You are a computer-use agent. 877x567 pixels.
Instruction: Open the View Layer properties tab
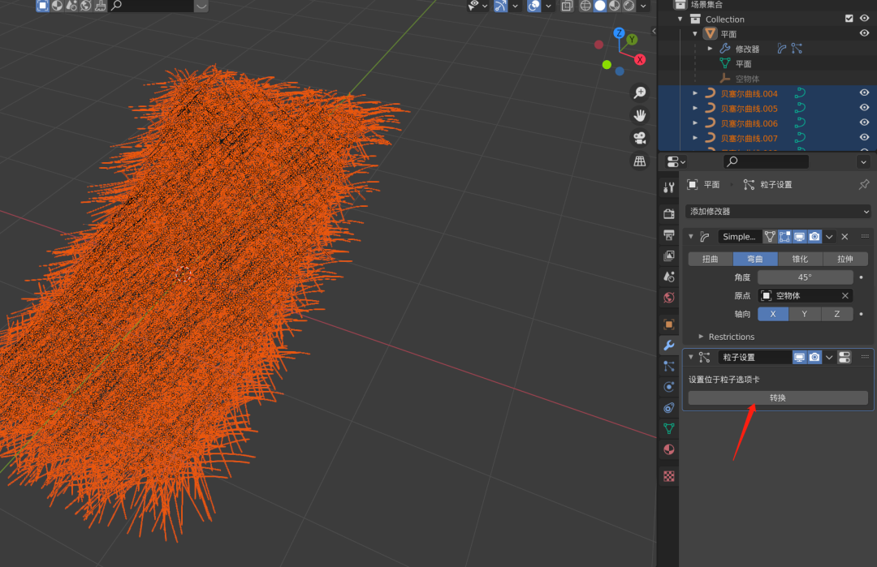[669, 256]
